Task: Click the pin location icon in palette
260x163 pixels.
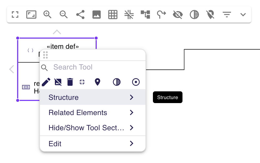Action: (x=97, y=82)
